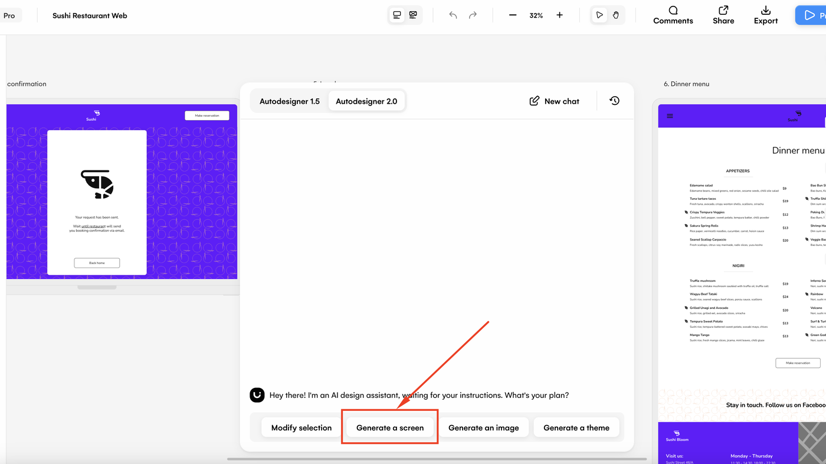
Task: Click the leaf icon beside Tempura Sweet Potato
Action: click(686, 321)
